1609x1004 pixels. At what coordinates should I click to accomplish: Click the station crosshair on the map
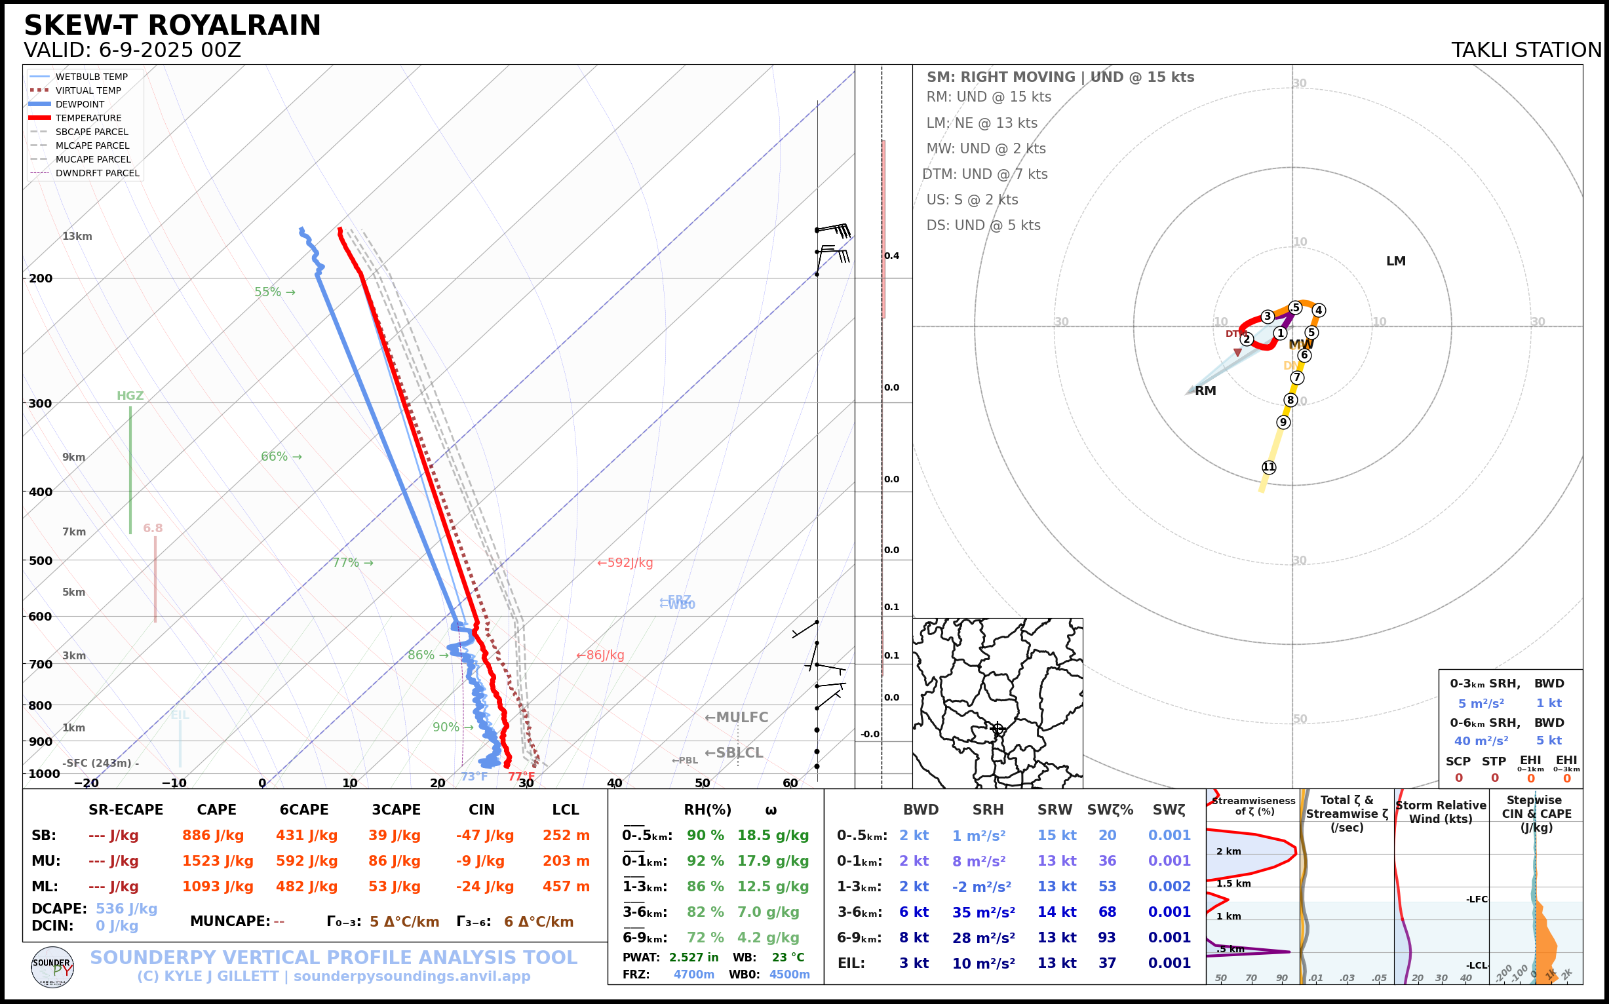pyautogui.click(x=998, y=729)
